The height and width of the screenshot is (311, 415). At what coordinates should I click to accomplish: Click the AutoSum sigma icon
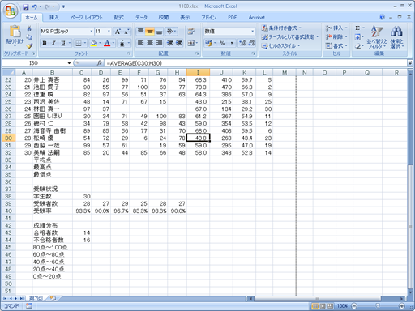tap(357, 28)
